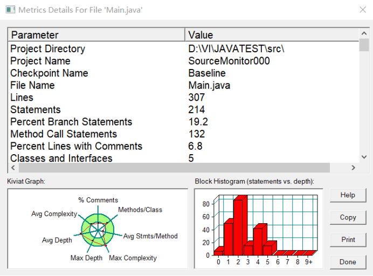Click the Max Depth axis label
373x276 pixels.
coord(86,258)
